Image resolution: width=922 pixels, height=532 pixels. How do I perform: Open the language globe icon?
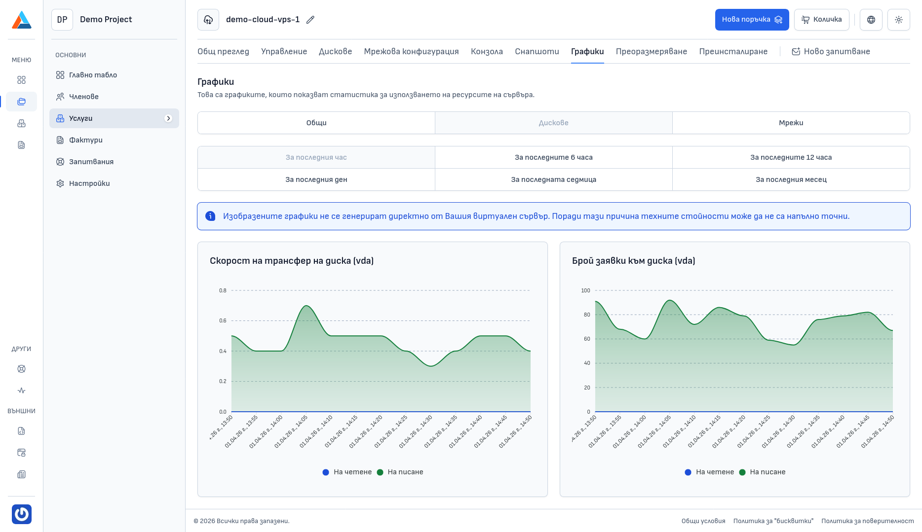(871, 20)
